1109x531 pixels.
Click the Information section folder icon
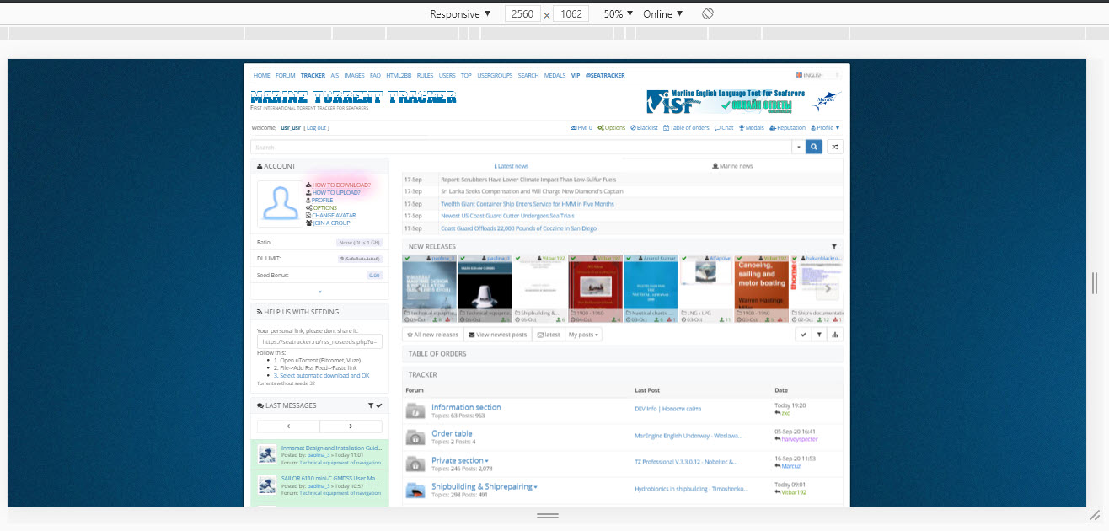[415, 410]
